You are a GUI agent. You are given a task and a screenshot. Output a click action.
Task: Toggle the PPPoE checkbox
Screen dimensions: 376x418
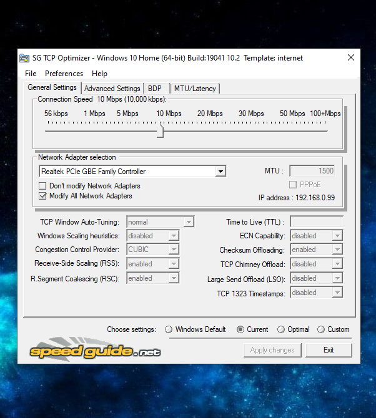pyautogui.click(x=293, y=185)
